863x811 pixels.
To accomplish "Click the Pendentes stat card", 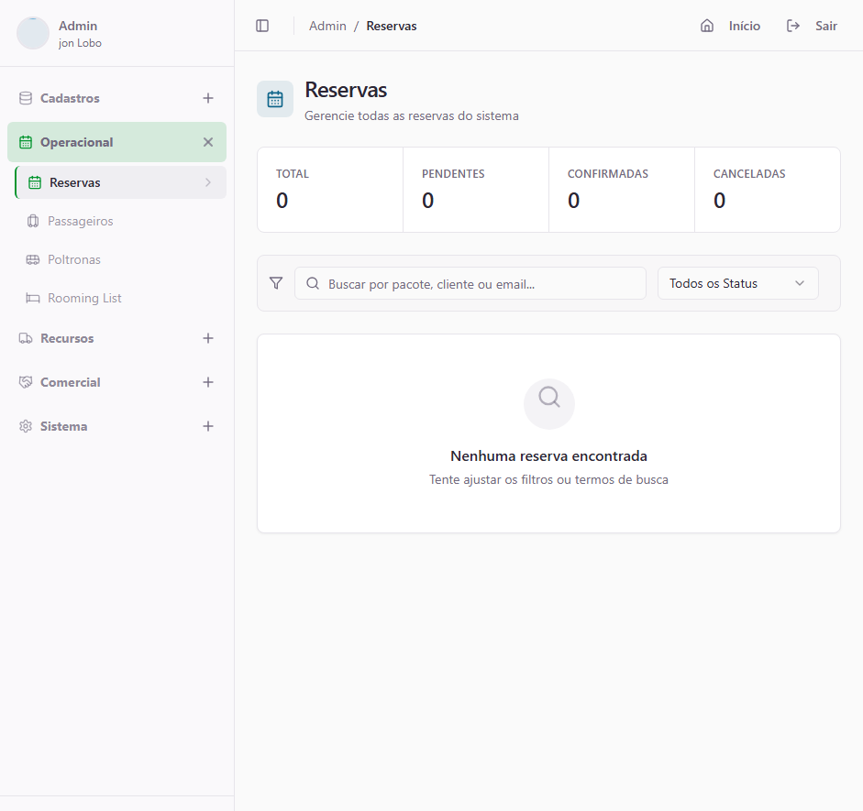I will pos(475,190).
